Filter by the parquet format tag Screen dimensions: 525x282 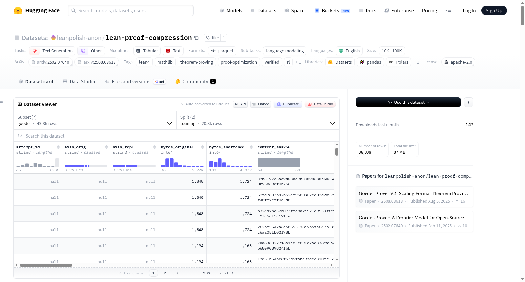coord(222,51)
